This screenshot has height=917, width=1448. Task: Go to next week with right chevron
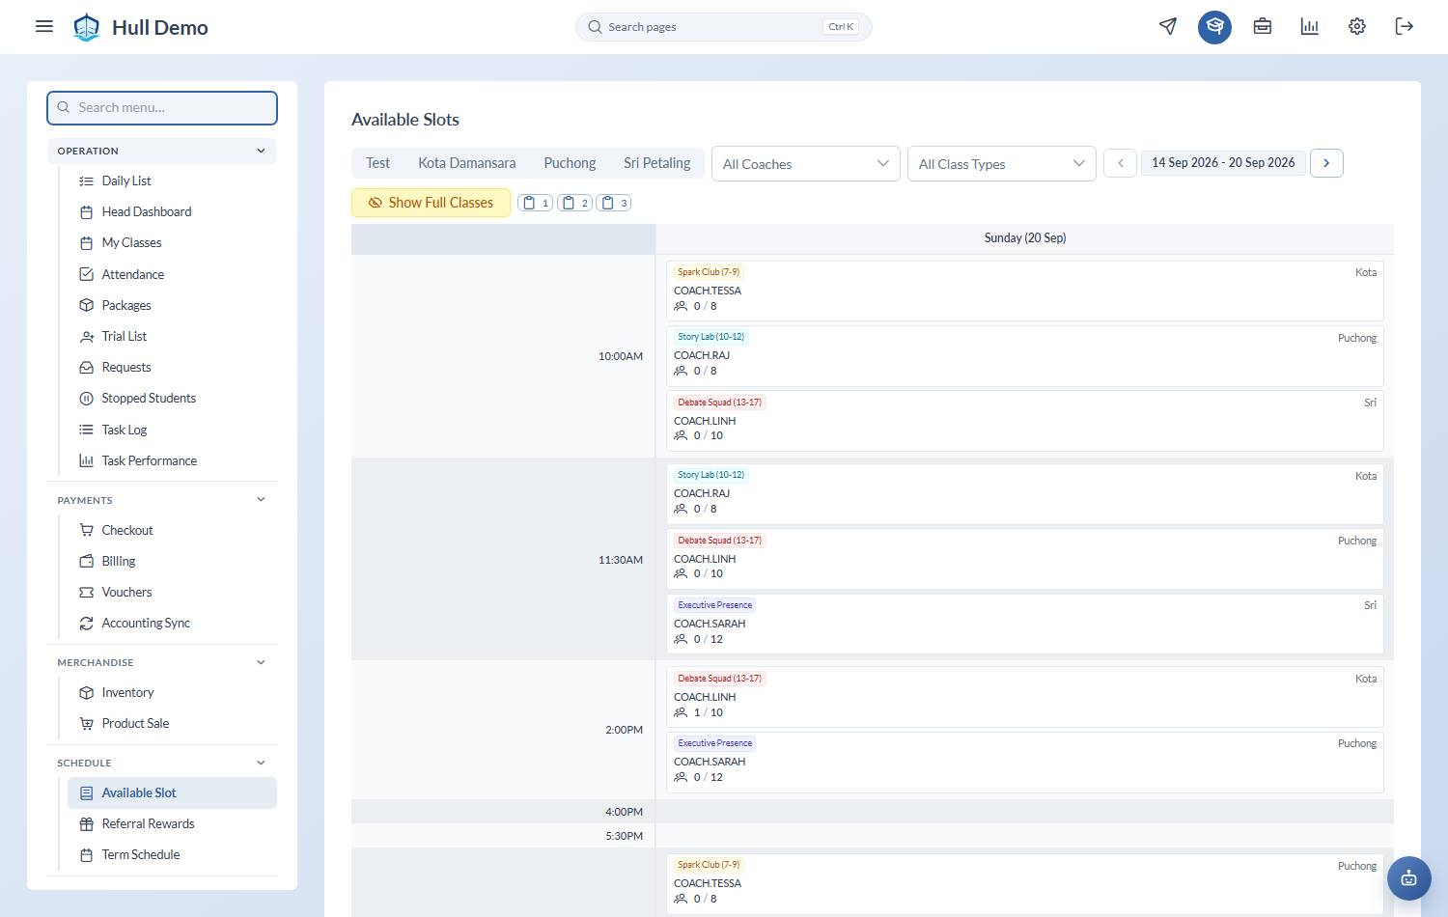1326,163
